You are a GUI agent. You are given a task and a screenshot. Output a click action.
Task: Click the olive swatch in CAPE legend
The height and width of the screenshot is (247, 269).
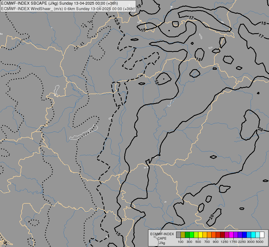coord(183,235)
